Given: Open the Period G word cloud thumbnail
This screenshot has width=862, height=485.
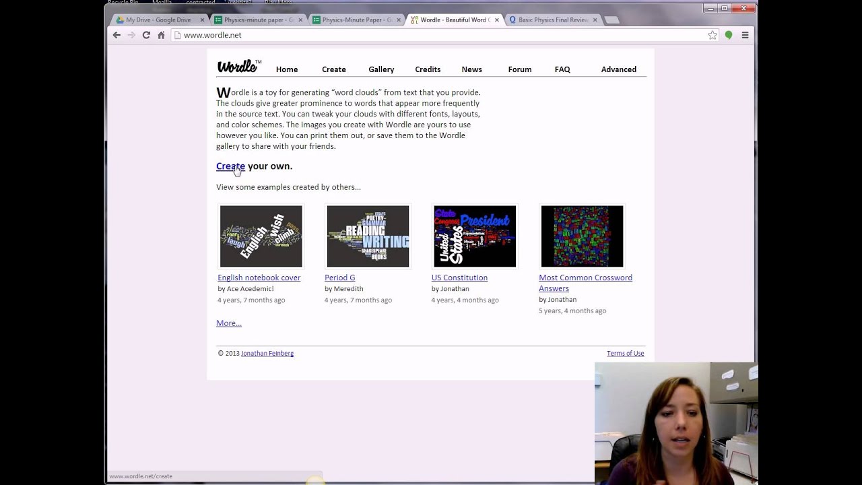Looking at the screenshot, I should click(x=368, y=236).
